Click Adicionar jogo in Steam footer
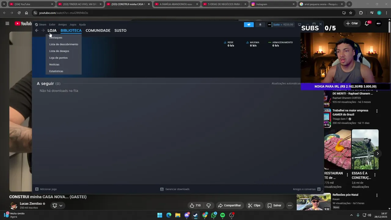Screen dimensions: 391x220 [x=46, y=189]
